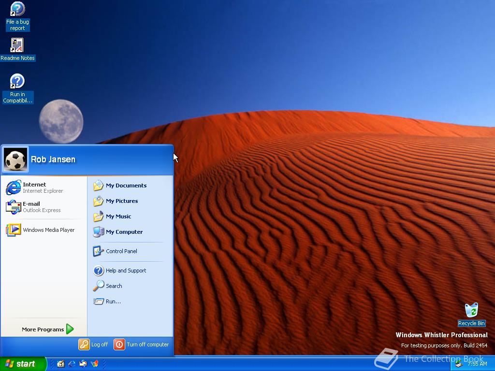Click the Rob Jansen user name
This screenshot has height=371, width=495.
pyautogui.click(x=53, y=159)
